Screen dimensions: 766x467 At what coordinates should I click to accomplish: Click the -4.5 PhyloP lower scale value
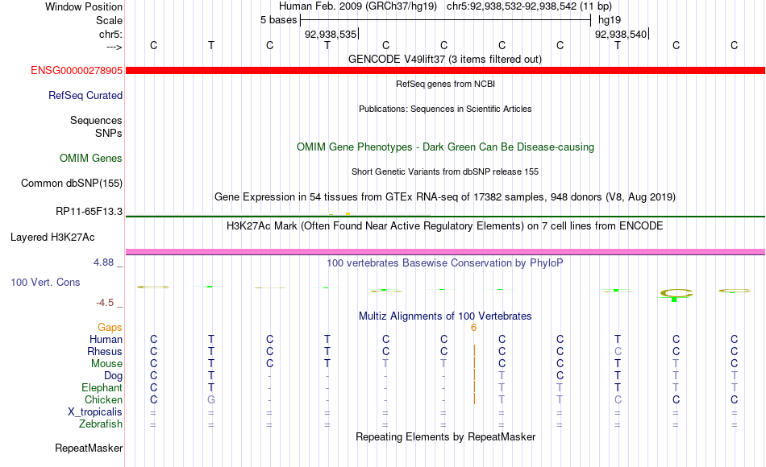coord(105,303)
